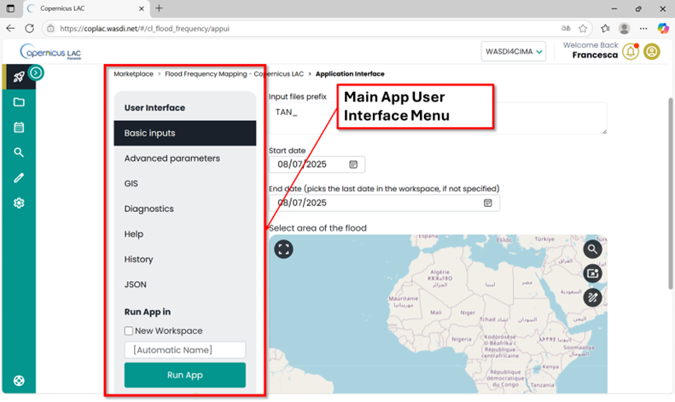The image size is (675, 402).
Task: Open the Help menu item
Action: point(184,234)
